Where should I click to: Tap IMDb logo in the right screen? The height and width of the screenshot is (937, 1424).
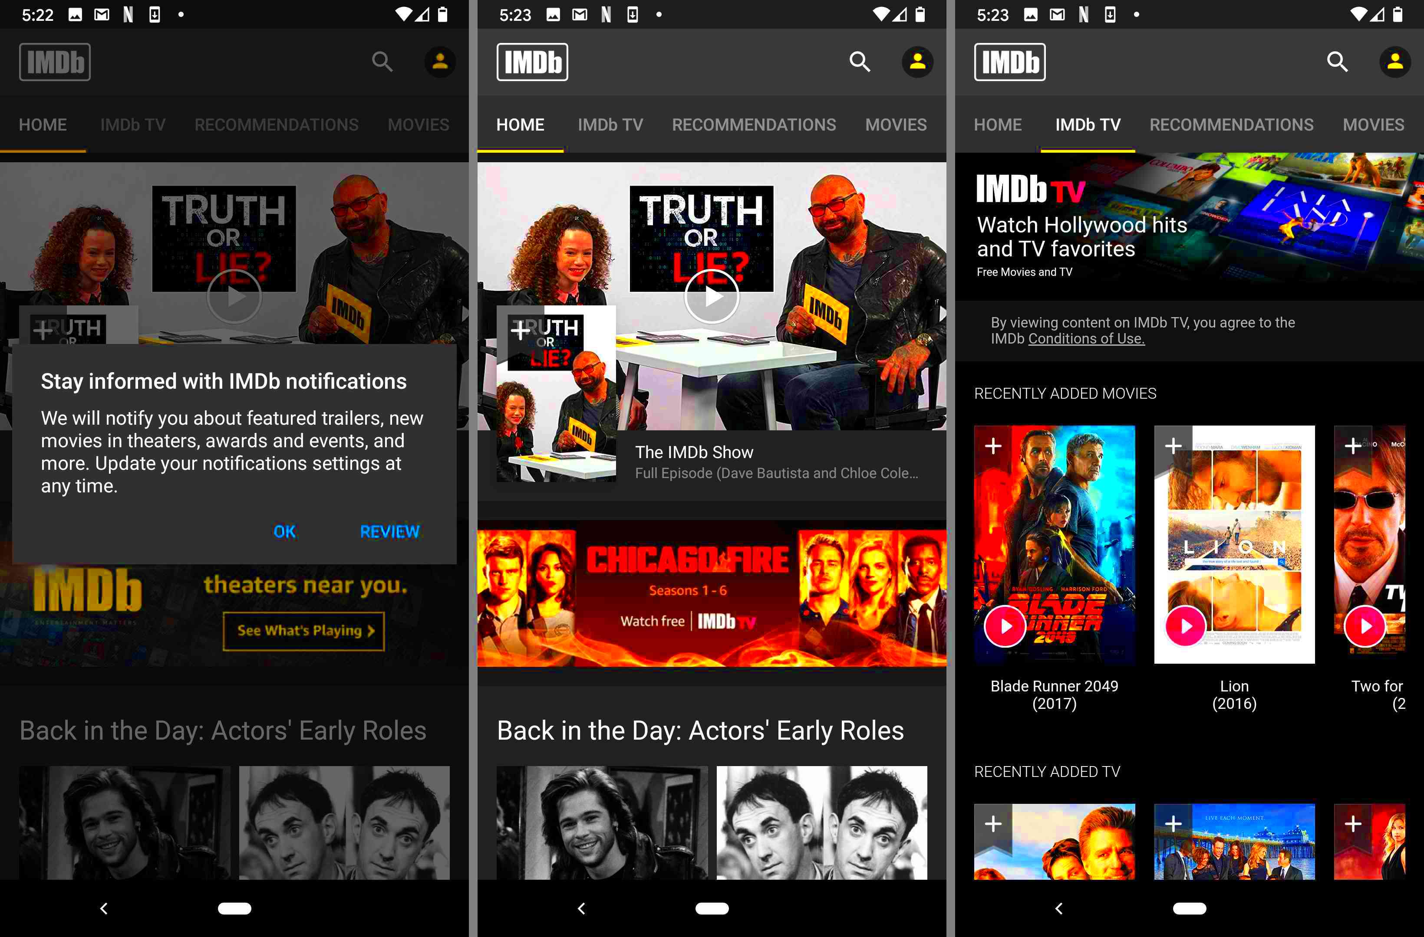point(1009,62)
